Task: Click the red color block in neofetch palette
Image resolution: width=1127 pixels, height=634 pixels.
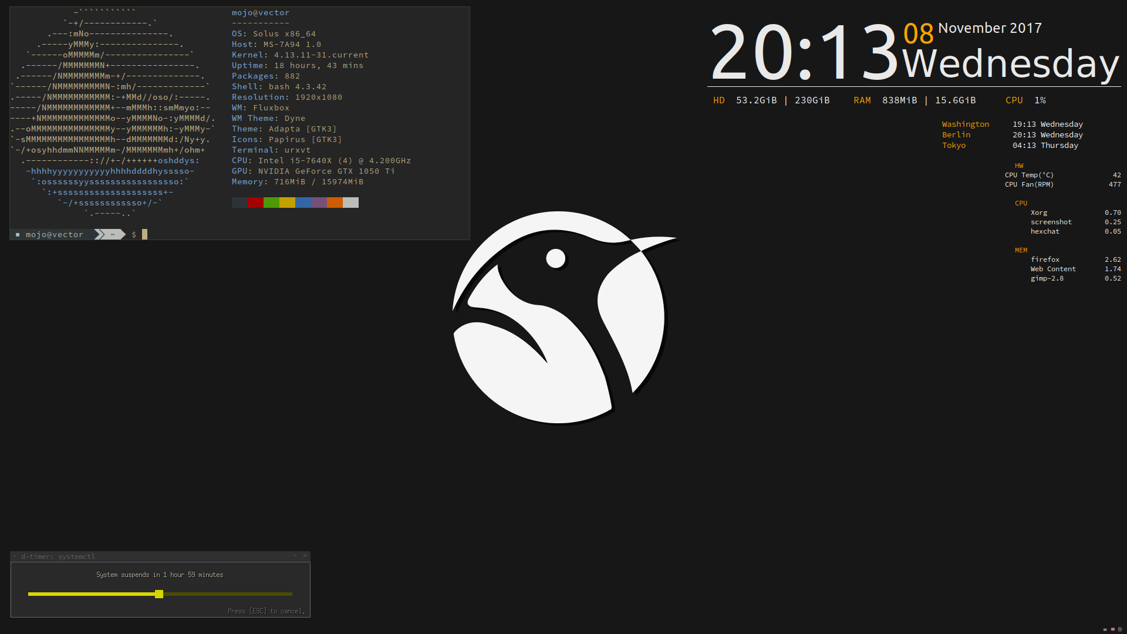Action: pos(255,203)
